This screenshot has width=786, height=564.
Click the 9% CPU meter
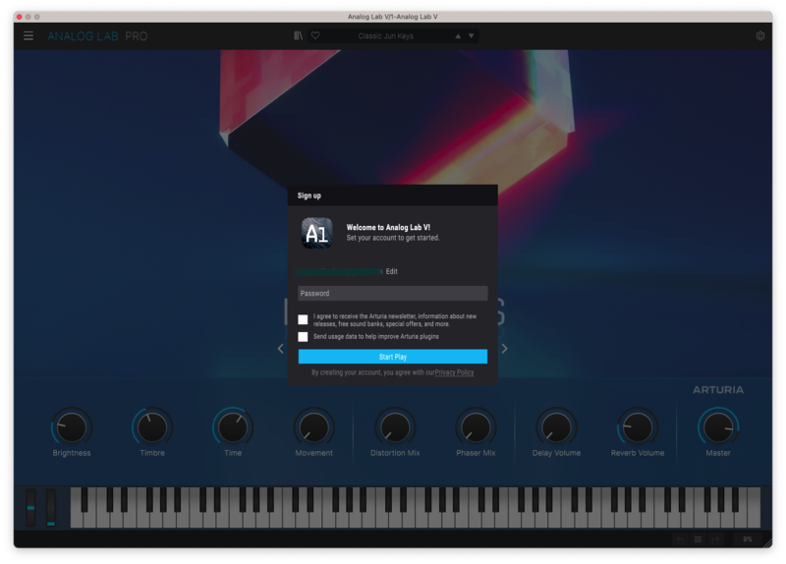[748, 539]
